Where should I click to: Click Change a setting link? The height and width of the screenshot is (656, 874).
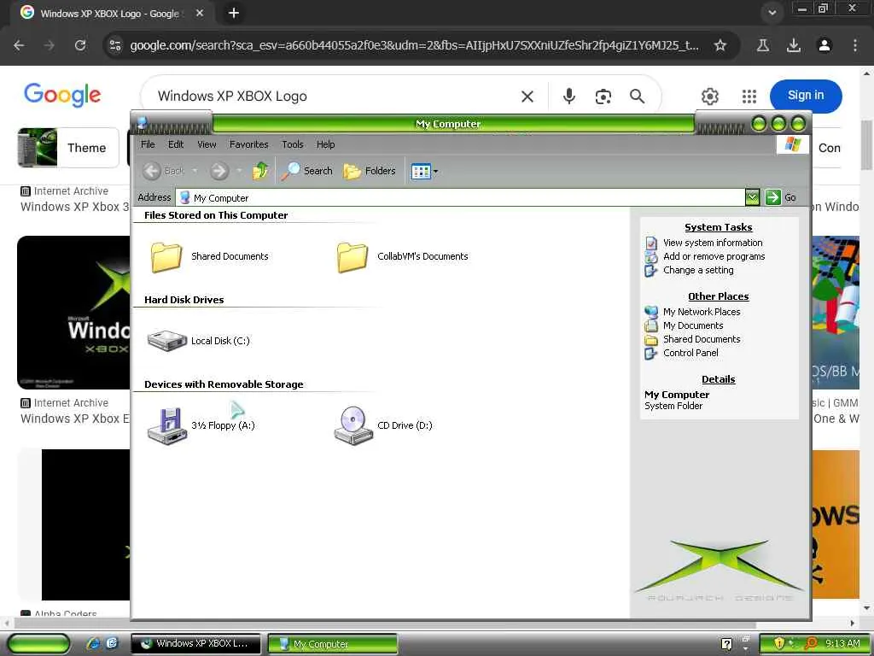pyautogui.click(x=698, y=270)
